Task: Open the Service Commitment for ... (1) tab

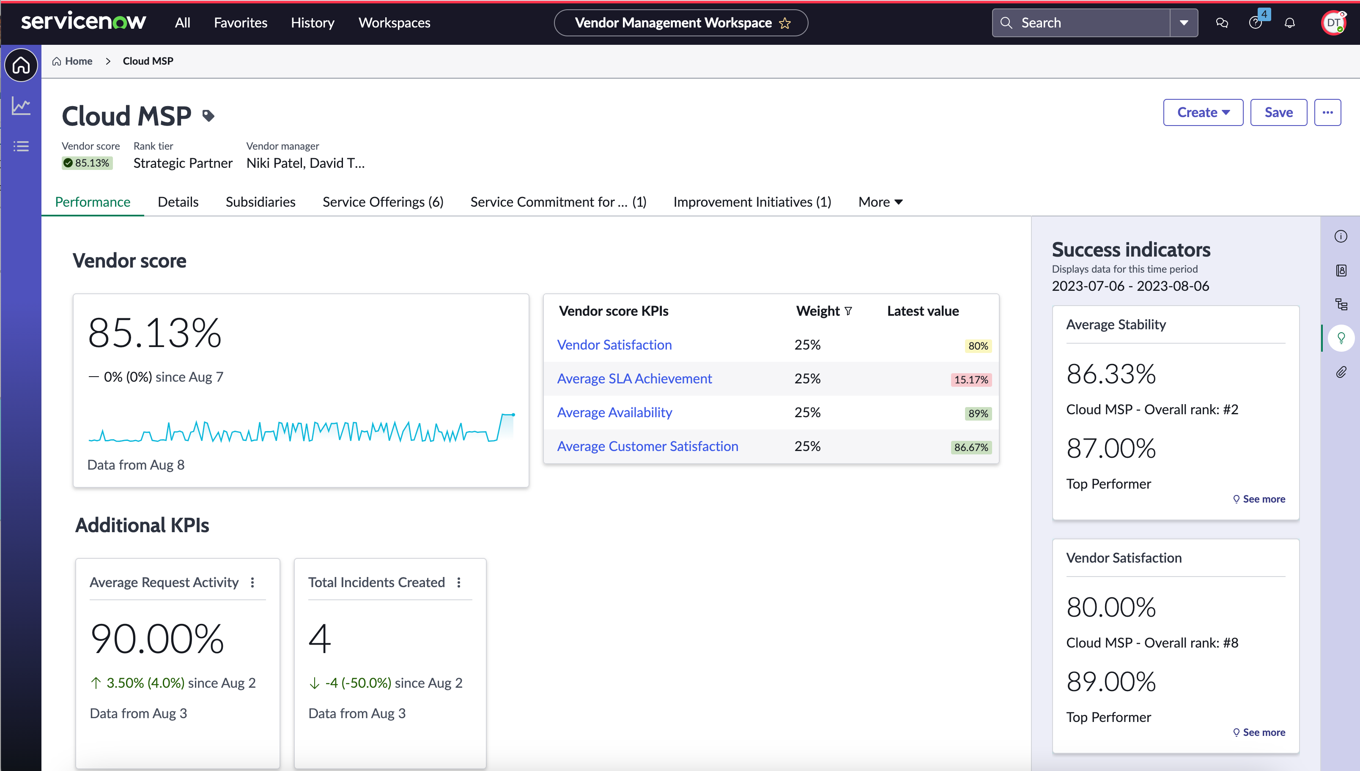Action: pos(558,202)
